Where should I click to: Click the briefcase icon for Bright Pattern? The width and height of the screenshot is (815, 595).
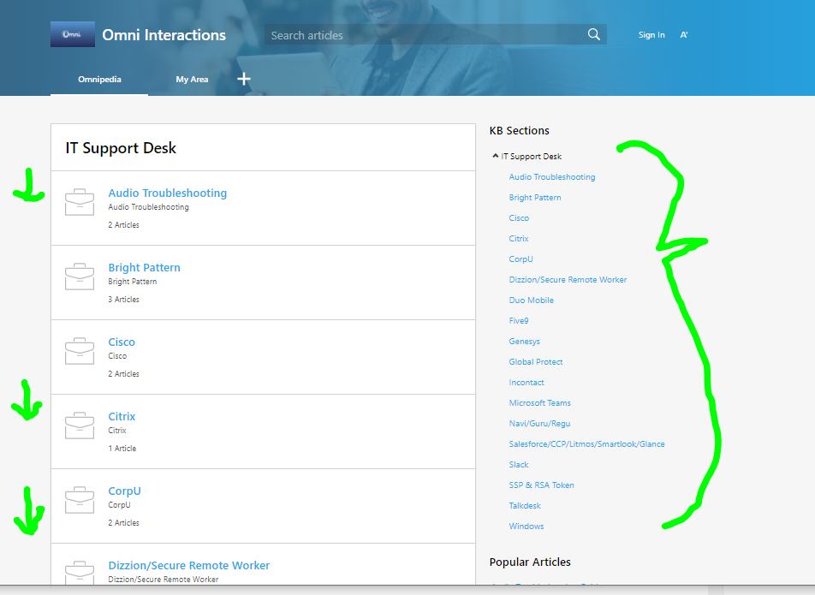(80, 277)
